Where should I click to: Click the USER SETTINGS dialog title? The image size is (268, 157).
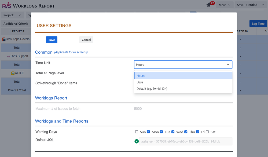(54, 26)
